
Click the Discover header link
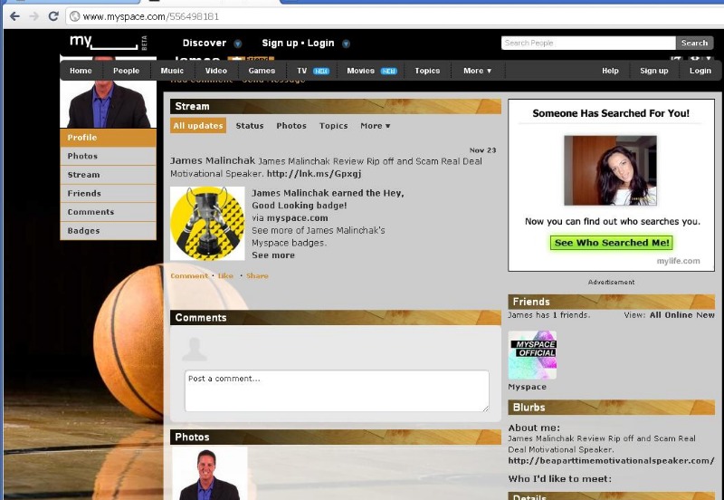tap(205, 43)
